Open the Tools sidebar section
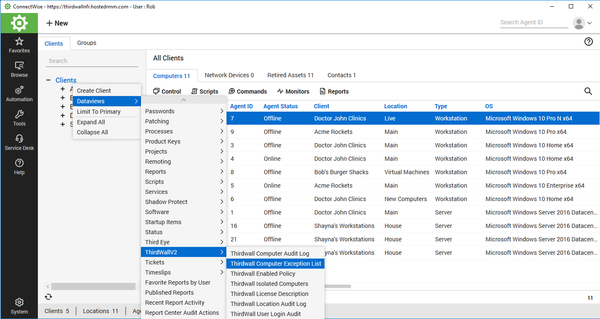Image resolution: width=600 pixels, height=319 pixels. [x=19, y=118]
